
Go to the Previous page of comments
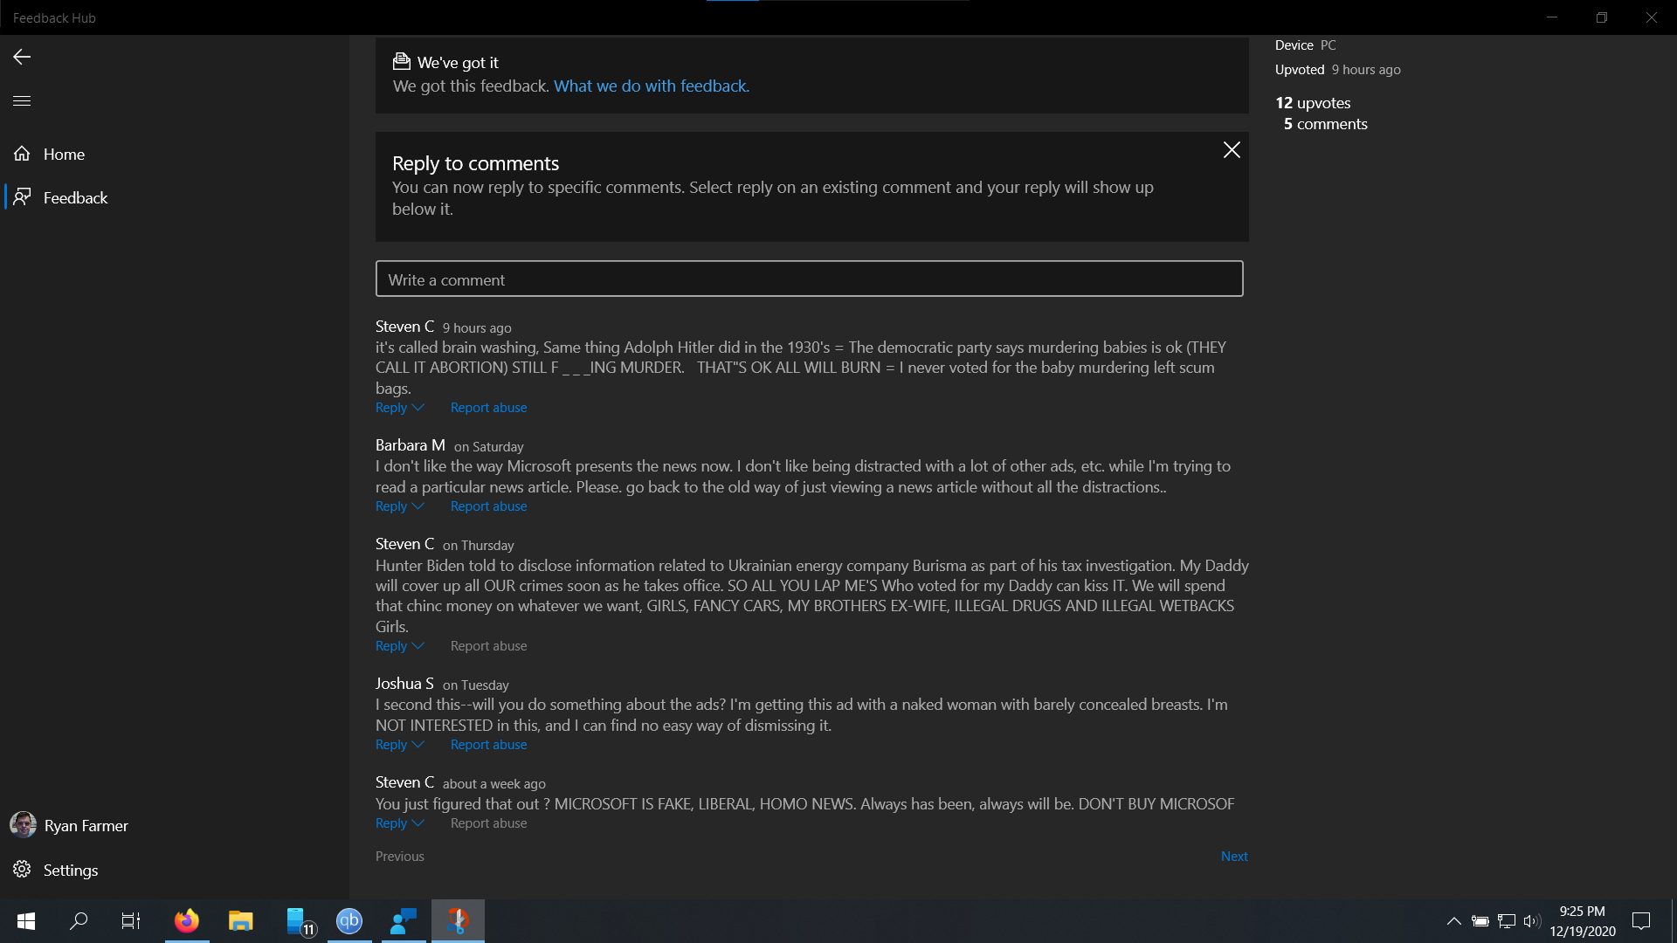click(400, 857)
